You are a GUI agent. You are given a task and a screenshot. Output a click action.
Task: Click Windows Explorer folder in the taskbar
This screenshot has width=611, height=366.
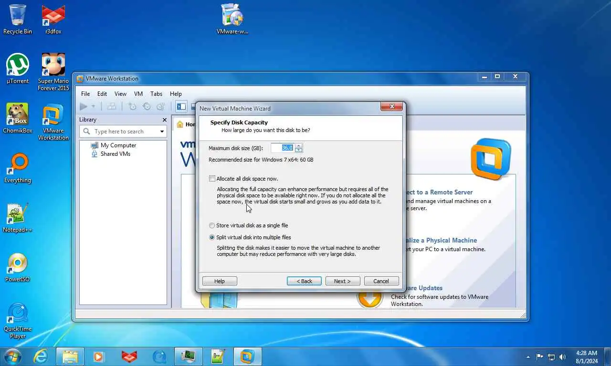[x=70, y=356]
